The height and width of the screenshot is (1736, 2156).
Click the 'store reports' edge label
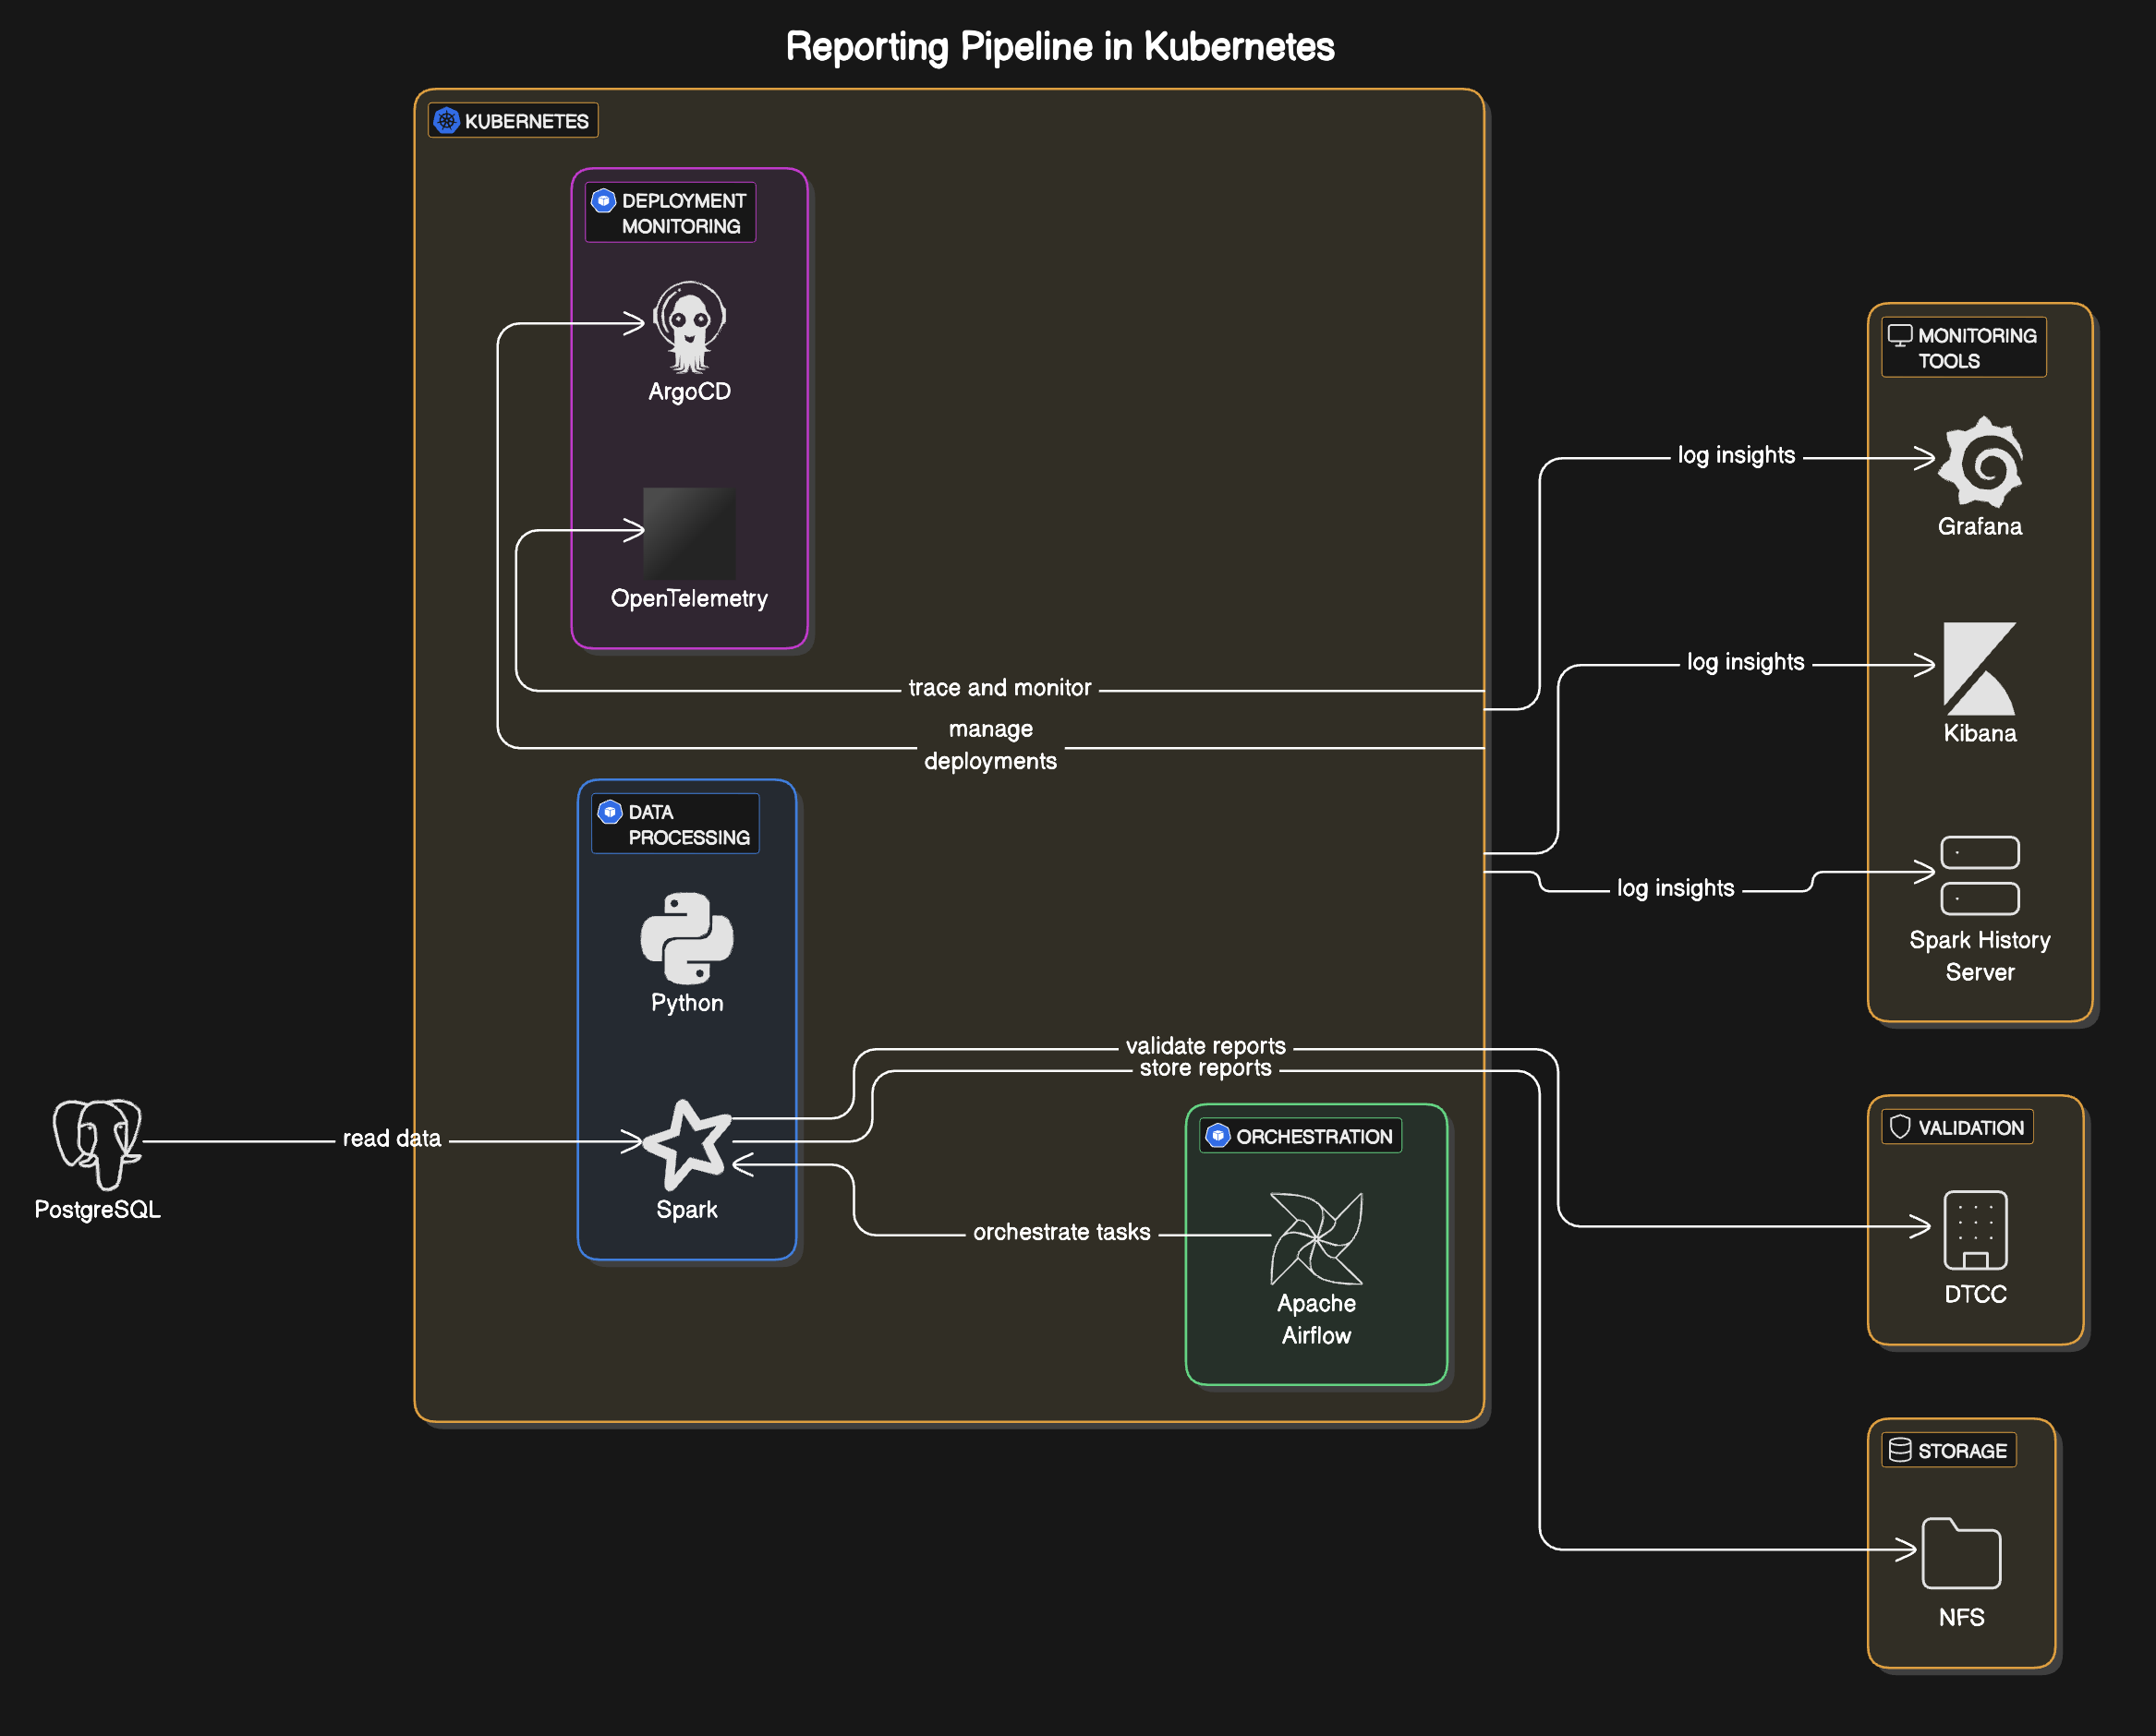click(x=1205, y=1068)
